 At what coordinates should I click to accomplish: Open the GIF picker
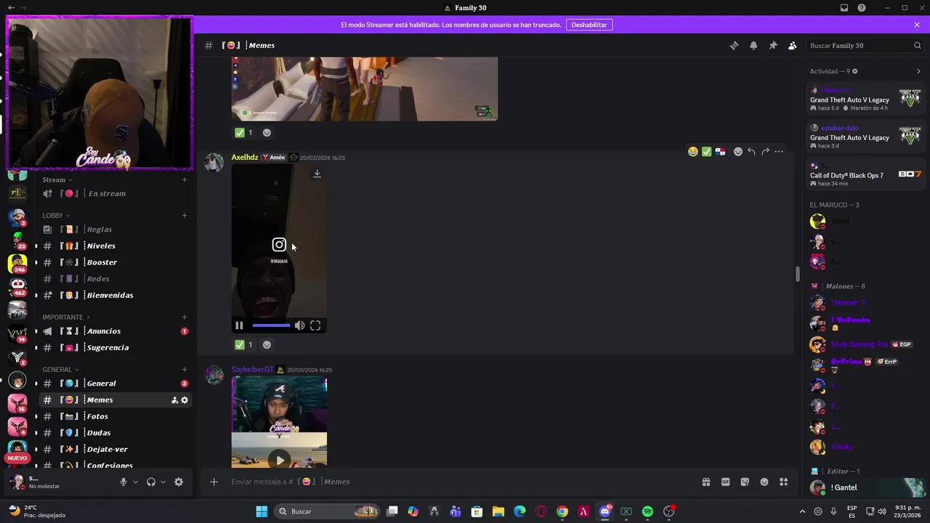tap(725, 482)
